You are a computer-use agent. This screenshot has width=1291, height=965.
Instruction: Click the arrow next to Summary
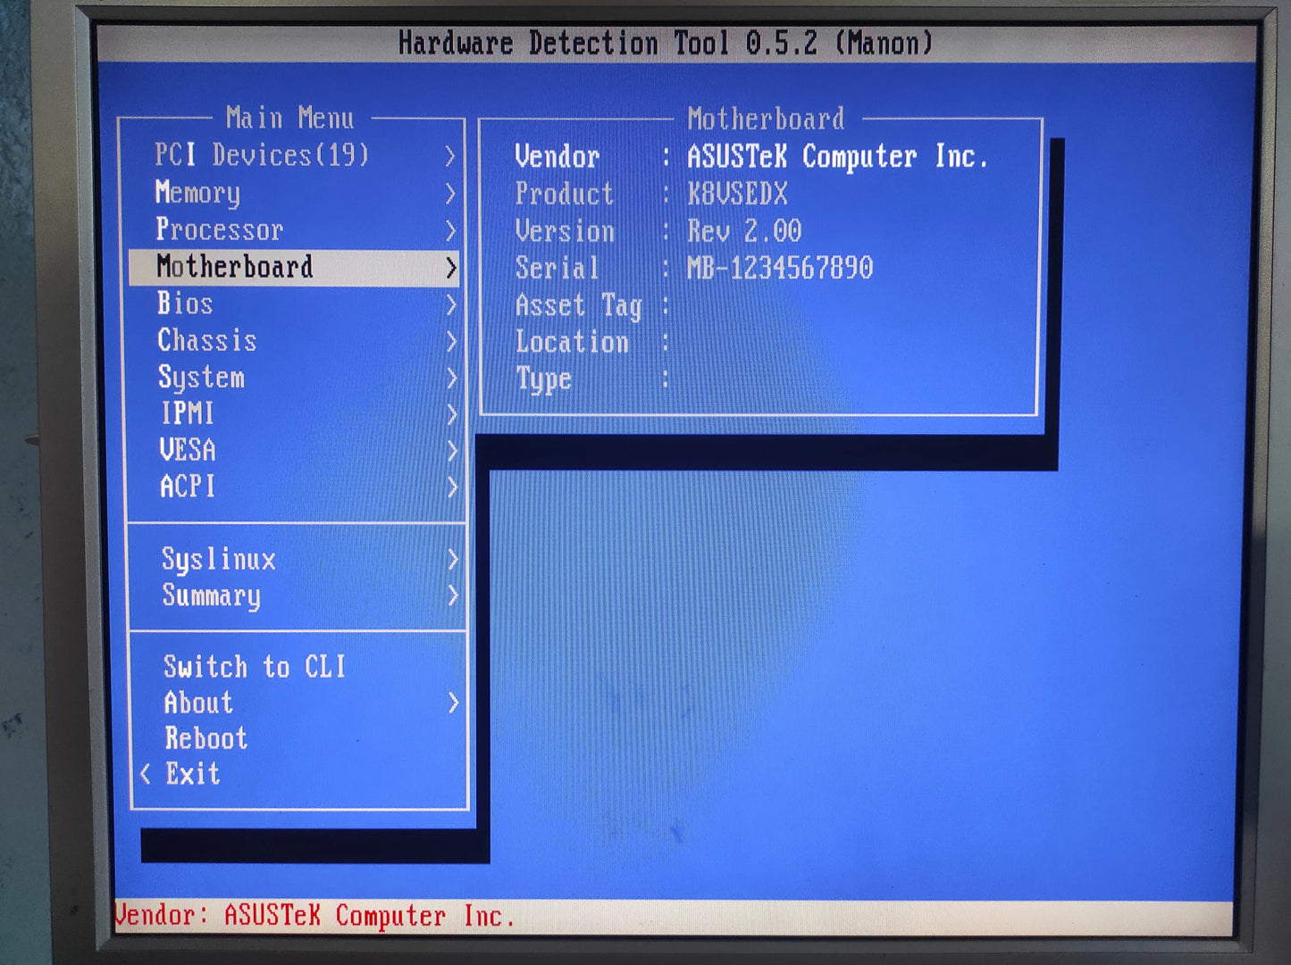[453, 595]
